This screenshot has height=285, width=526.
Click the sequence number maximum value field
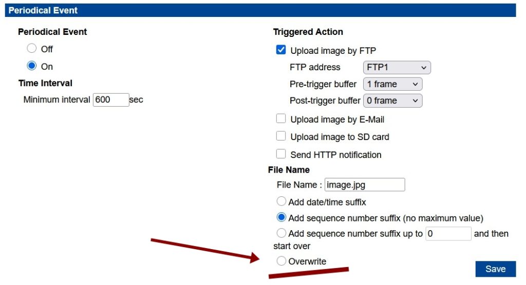tap(448, 233)
